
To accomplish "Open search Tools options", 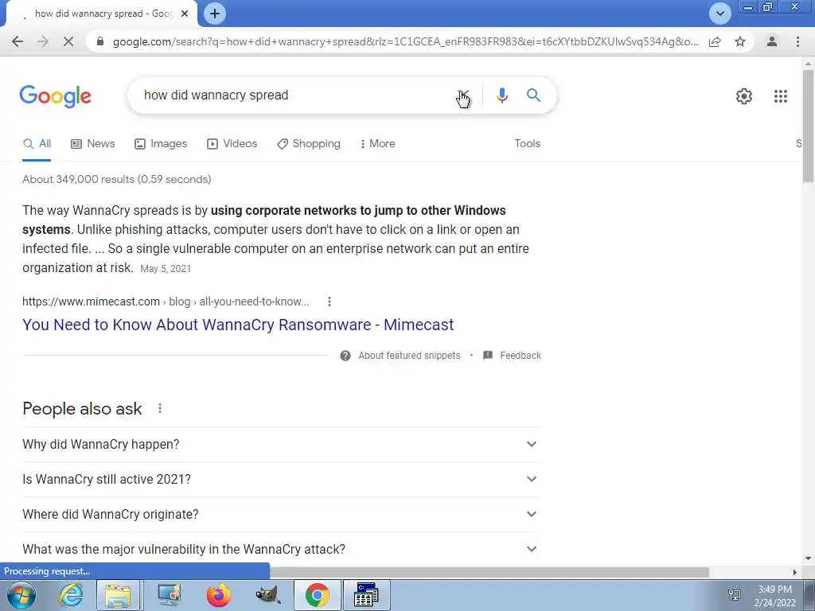I will pyautogui.click(x=527, y=144).
